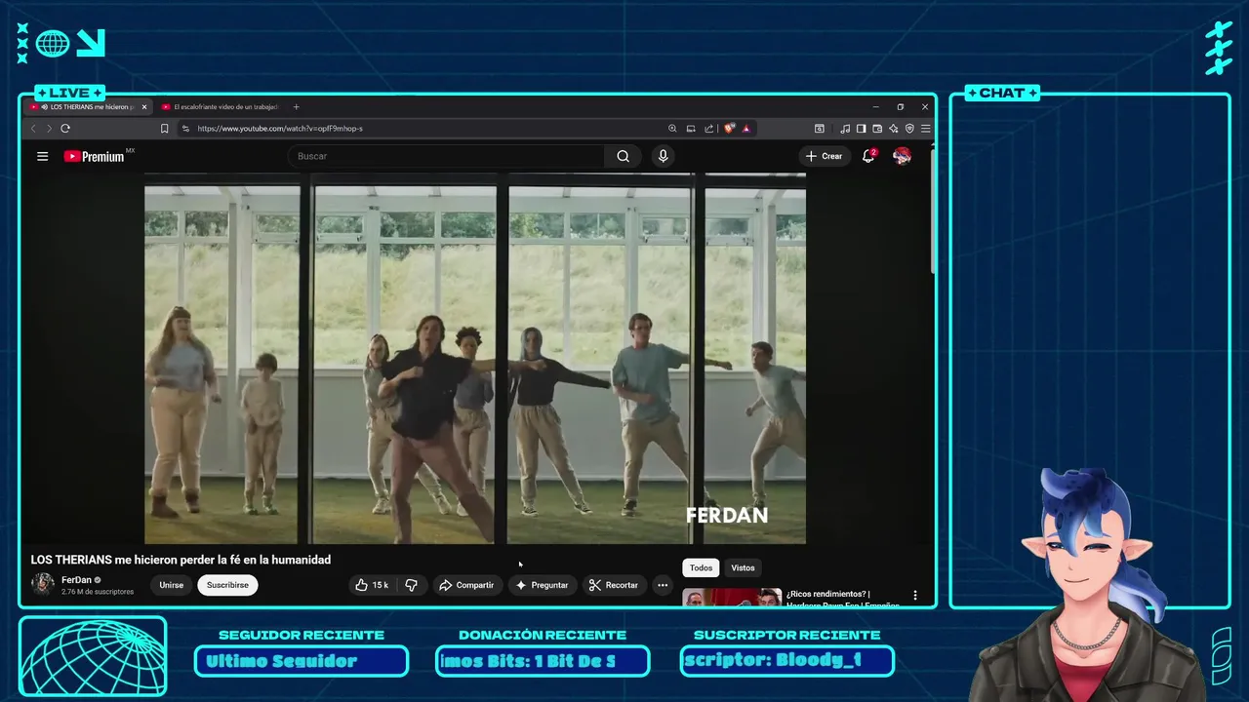Image resolution: width=1249 pixels, height=702 pixels.
Task: Open a new browser tab
Action: [296, 106]
